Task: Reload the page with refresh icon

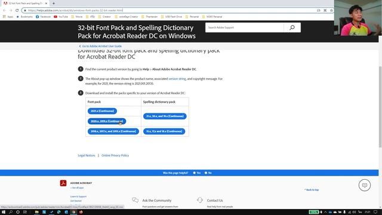Action: tap(17, 10)
